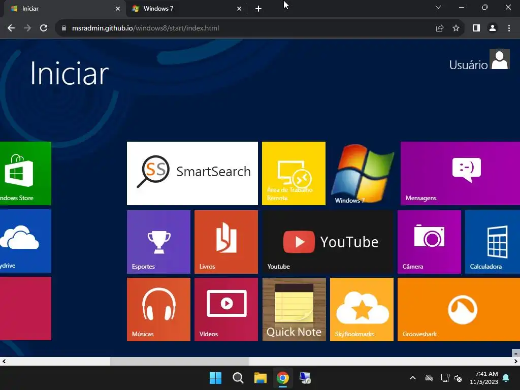This screenshot has height=390, width=520.
Task: Open the network display tray icon
Action: point(445,378)
